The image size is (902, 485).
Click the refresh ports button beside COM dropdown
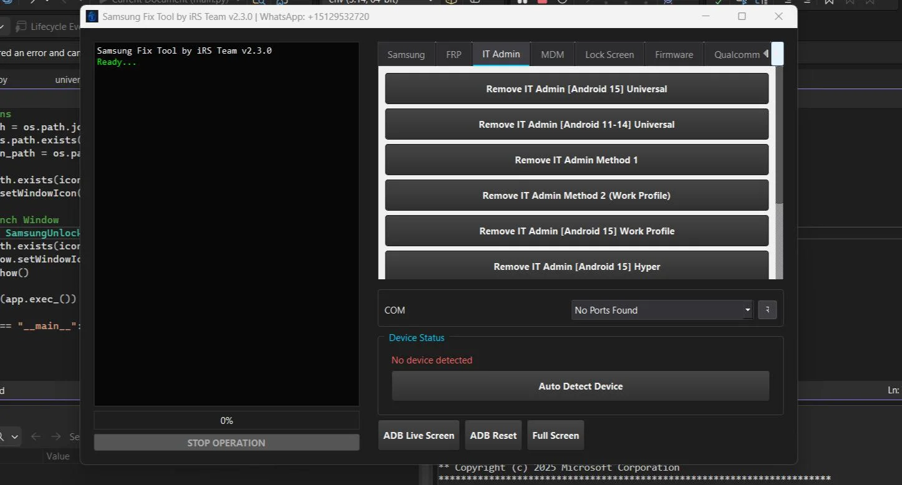point(767,310)
